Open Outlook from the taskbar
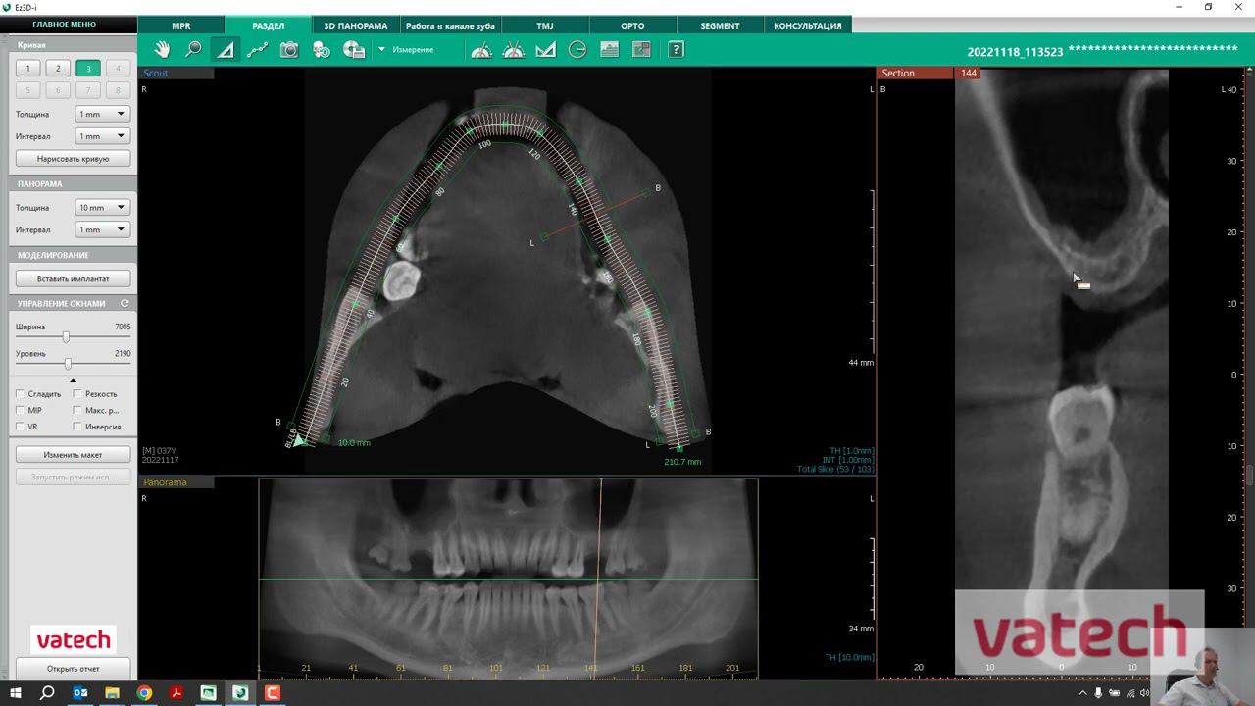Viewport: 1255px width, 706px height. pyautogui.click(x=80, y=693)
